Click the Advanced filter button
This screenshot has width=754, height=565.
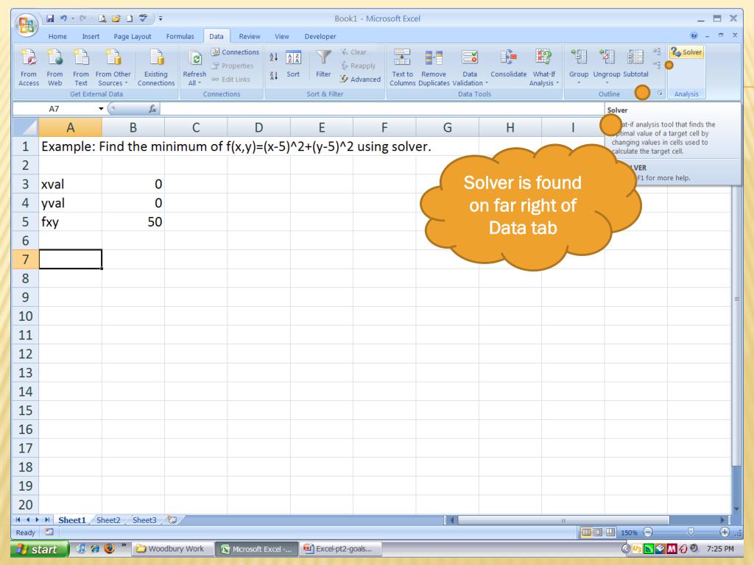pos(360,79)
